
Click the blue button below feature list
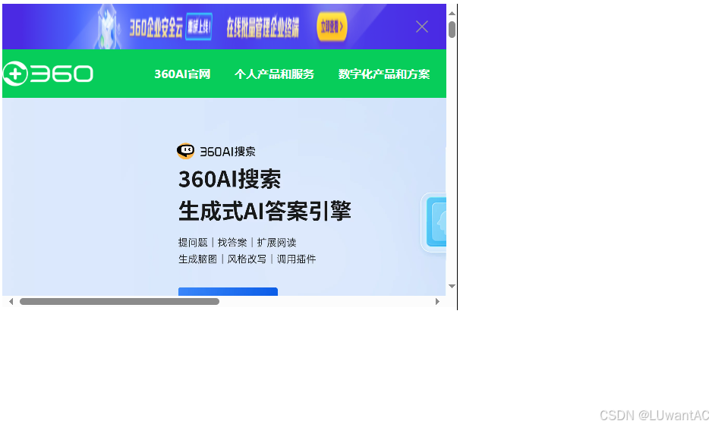[x=228, y=291]
